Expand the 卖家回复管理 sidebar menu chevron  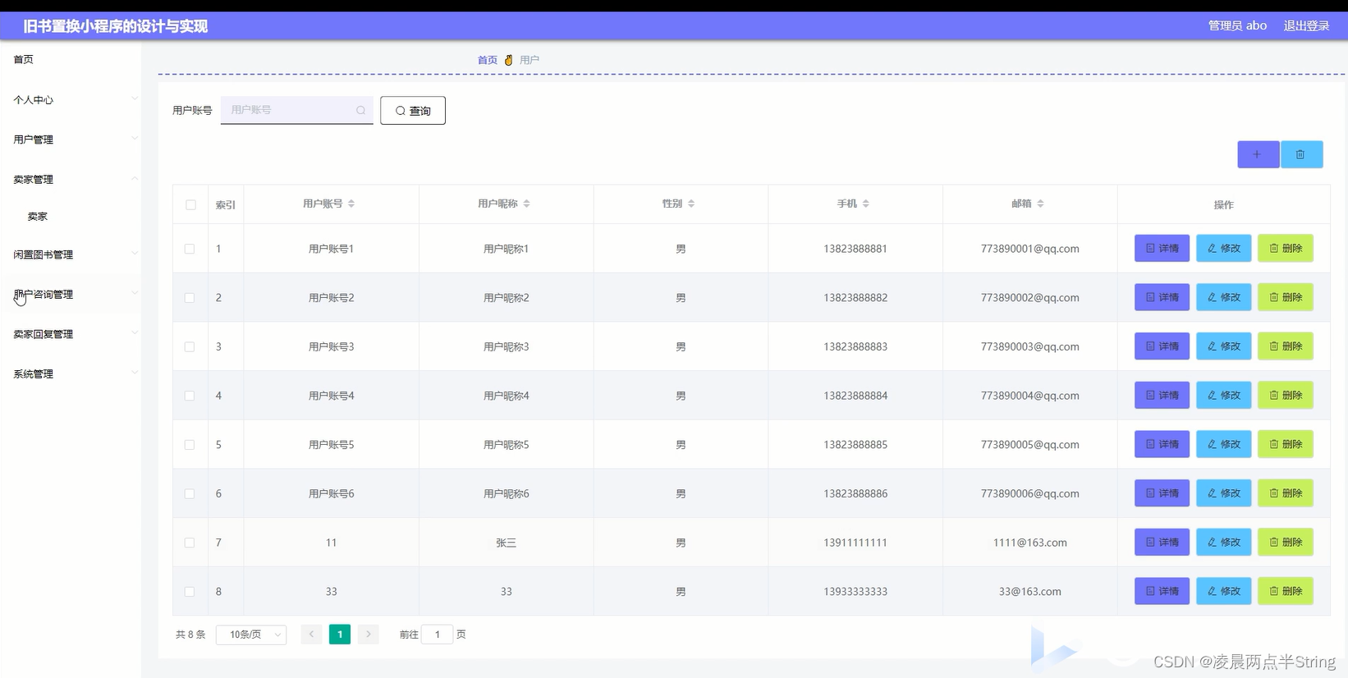point(135,333)
